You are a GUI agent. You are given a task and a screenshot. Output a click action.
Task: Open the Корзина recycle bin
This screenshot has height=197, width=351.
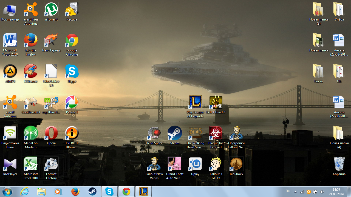[339, 164]
